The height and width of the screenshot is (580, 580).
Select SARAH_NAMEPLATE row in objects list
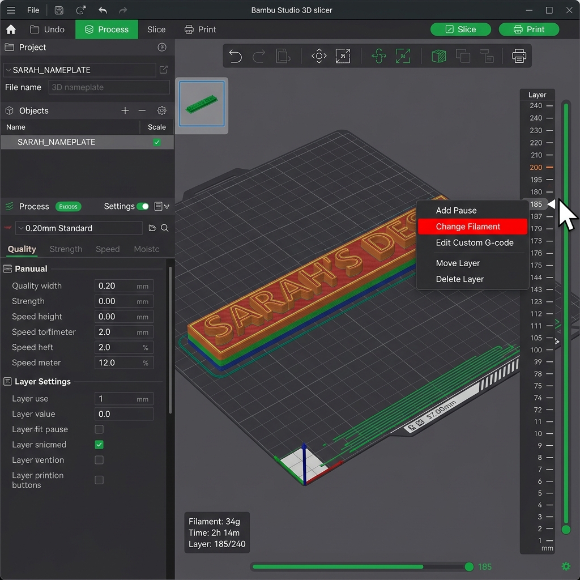(x=87, y=142)
